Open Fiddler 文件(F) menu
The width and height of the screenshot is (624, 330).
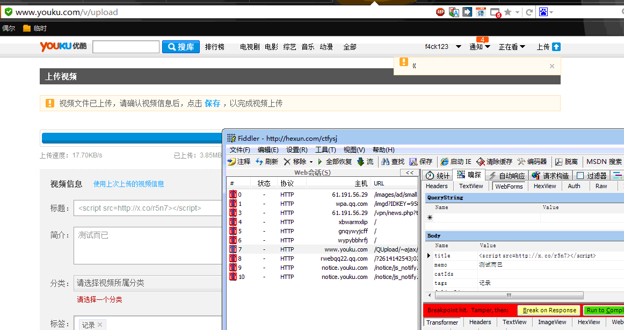[240, 149]
